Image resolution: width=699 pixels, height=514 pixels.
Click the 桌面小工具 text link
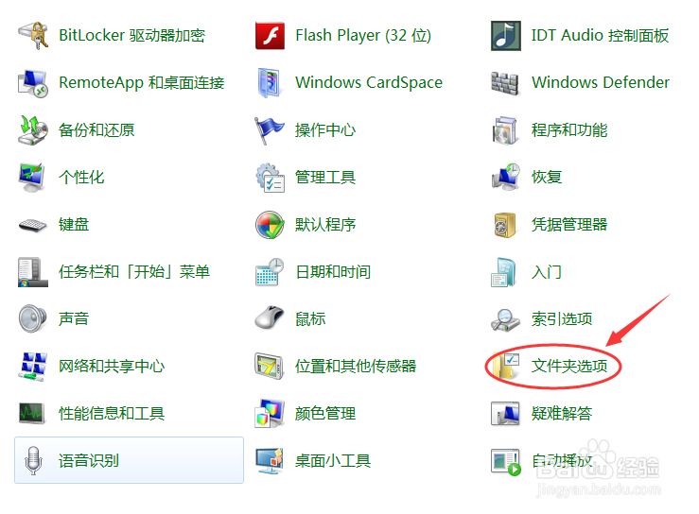point(333,460)
